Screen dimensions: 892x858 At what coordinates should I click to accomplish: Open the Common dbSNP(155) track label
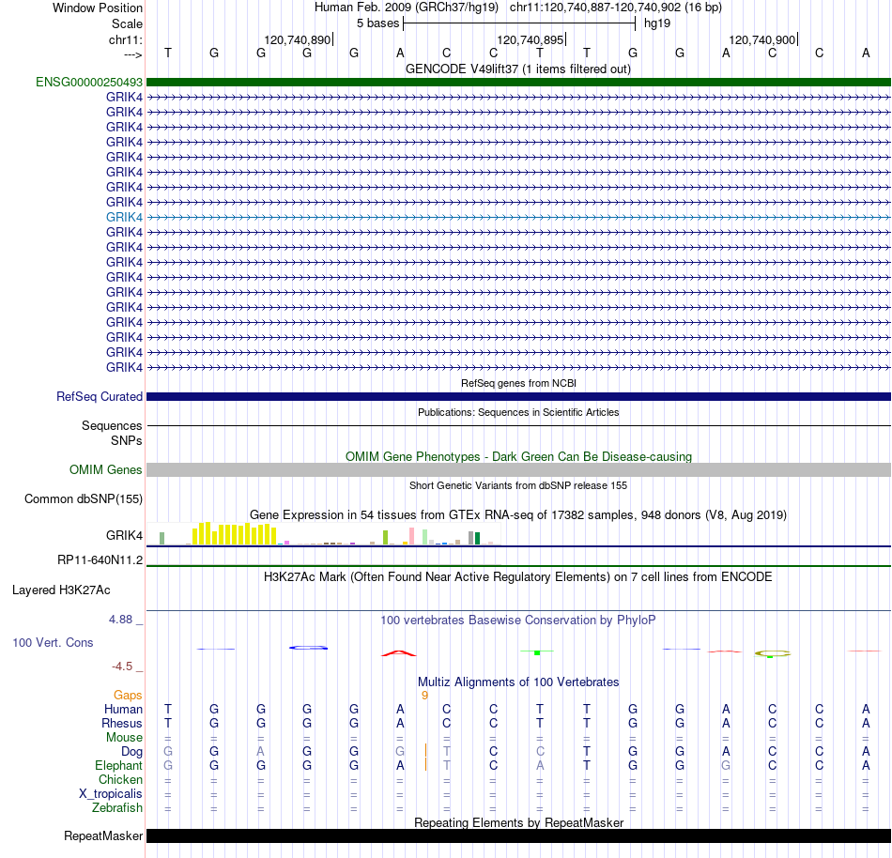click(x=84, y=499)
